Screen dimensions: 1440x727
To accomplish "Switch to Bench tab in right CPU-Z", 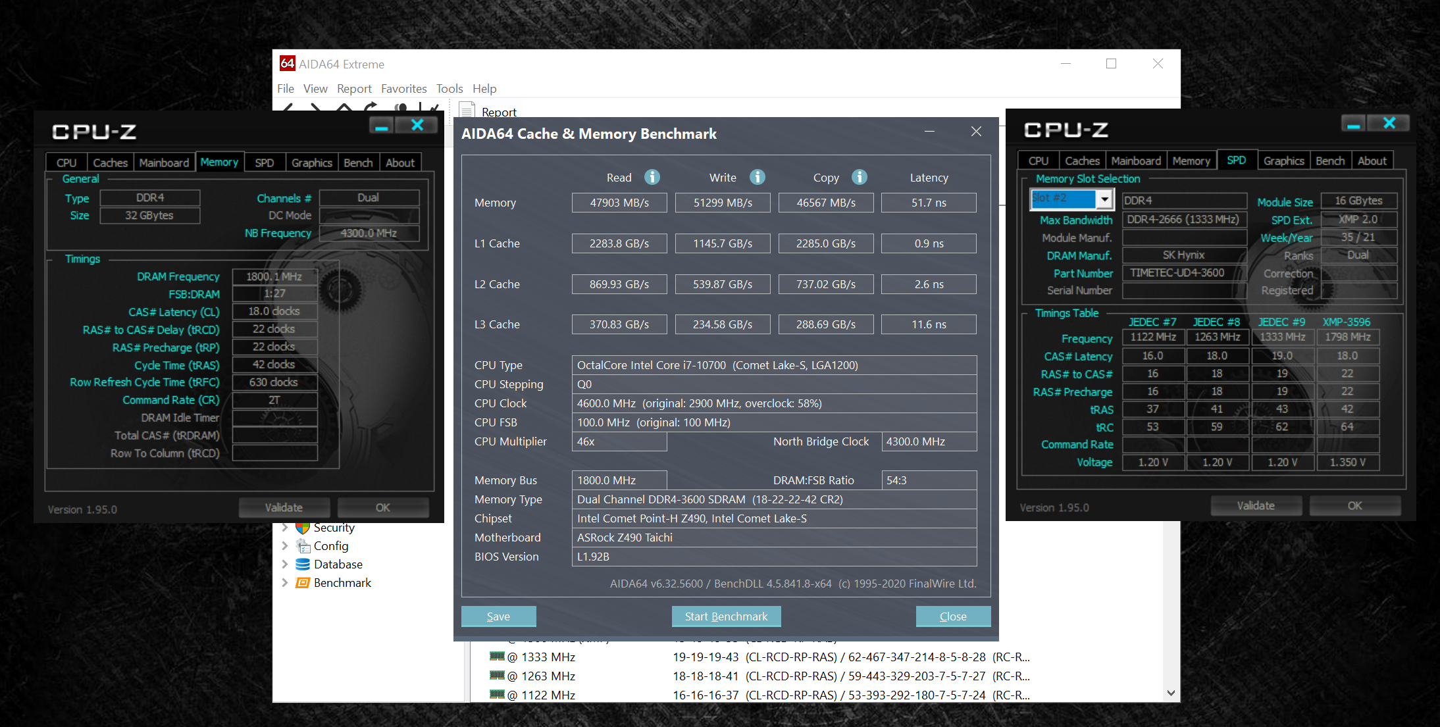I will tap(1329, 161).
